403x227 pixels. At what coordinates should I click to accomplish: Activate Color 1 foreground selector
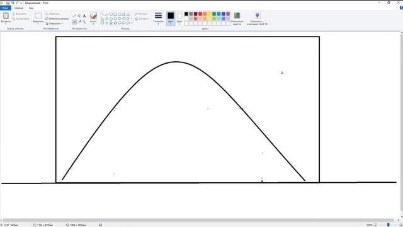click(x=171, y=18)
